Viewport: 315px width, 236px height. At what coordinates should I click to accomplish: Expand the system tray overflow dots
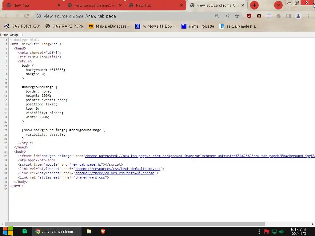coord(259,232)
